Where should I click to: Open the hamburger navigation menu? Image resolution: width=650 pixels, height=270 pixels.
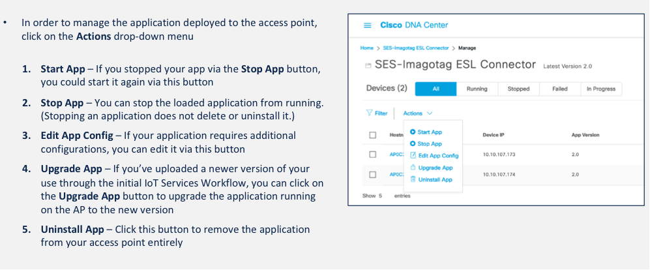(x=367, y=25)
